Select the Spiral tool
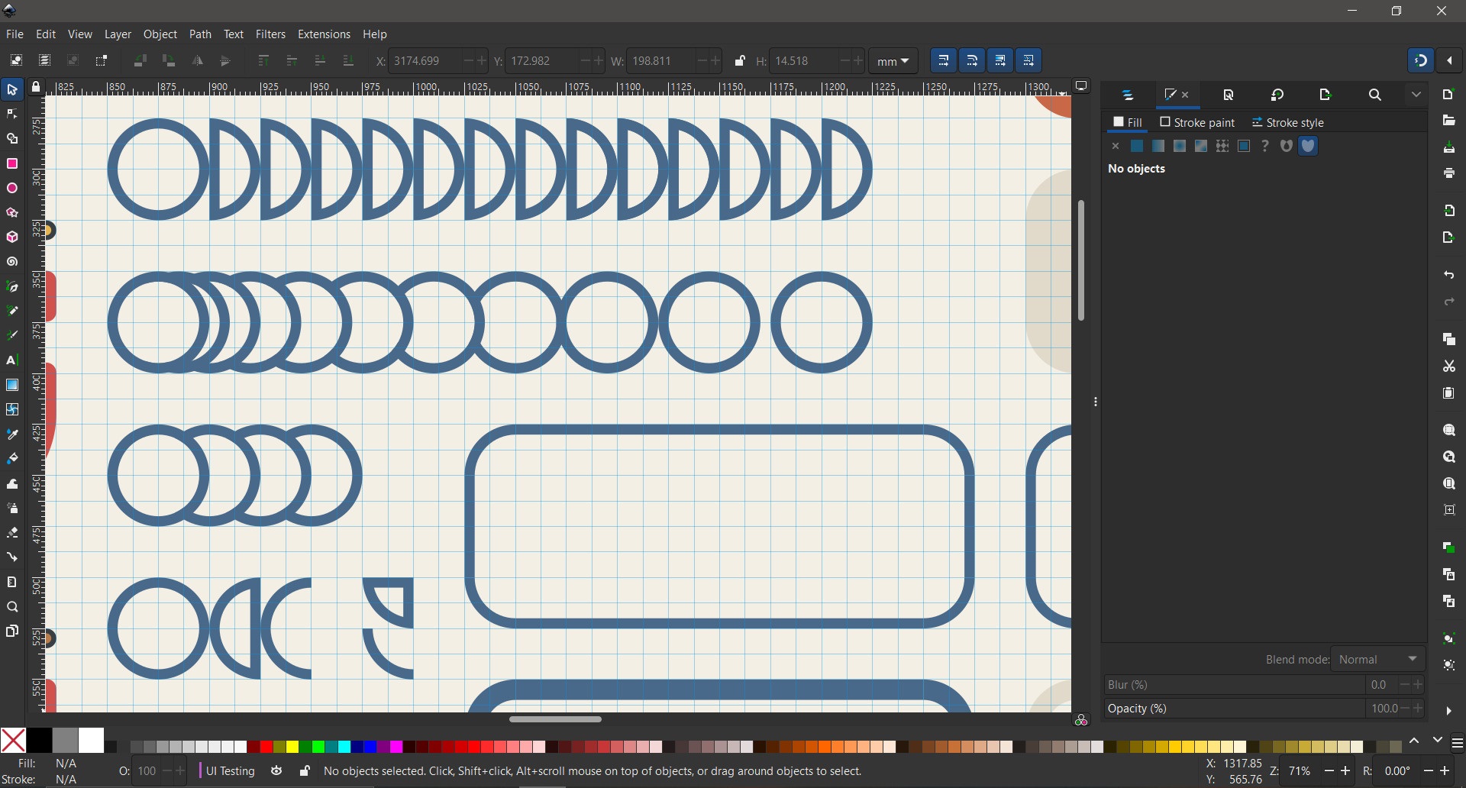 click(12, 262)
